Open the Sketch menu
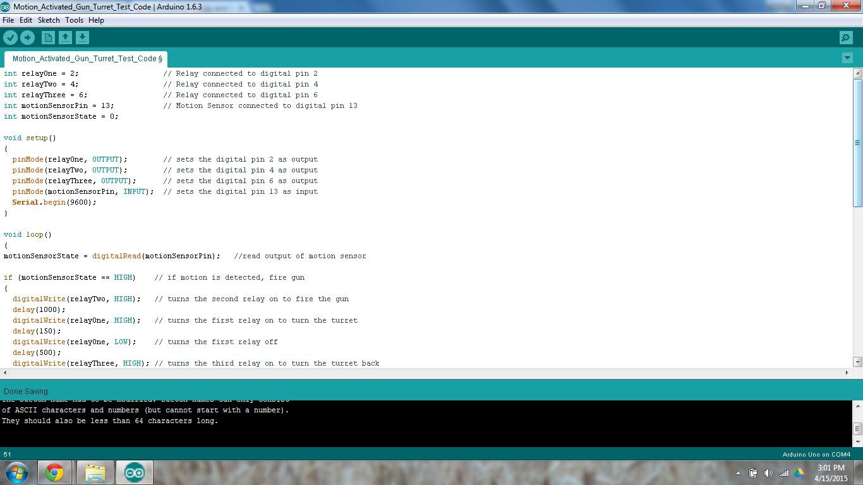The height and width of the screenshot is (485, 863). 49,20
